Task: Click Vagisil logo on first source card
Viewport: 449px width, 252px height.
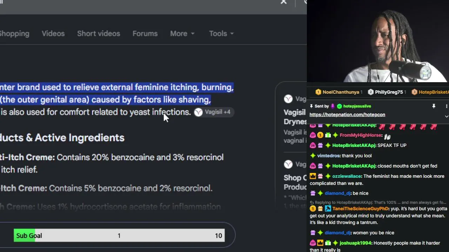Action: 288,99
